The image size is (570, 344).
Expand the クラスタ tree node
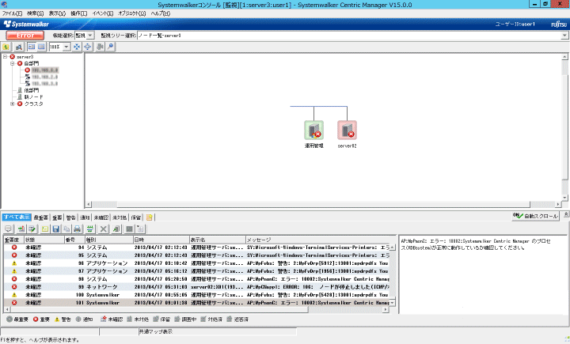pyautogui.click(x=13, y=104)
